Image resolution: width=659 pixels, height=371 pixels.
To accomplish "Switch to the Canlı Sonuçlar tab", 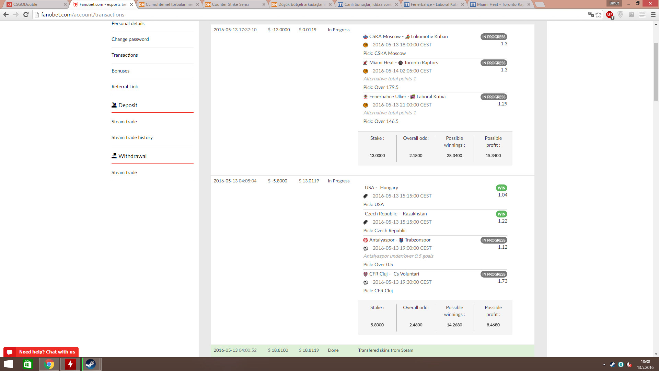I will 368,4.
